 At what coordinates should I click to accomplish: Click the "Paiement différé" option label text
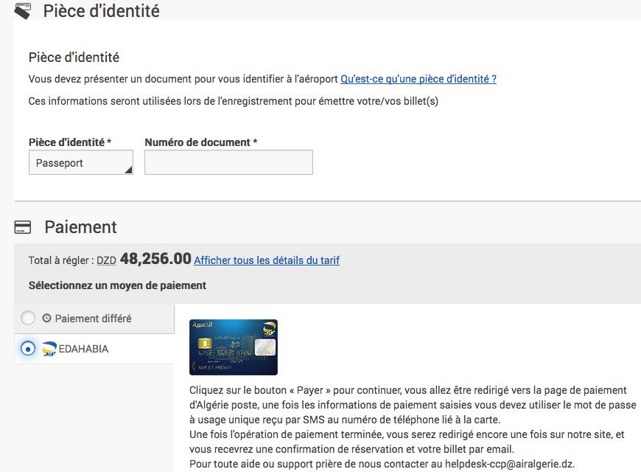coord(93,319)
